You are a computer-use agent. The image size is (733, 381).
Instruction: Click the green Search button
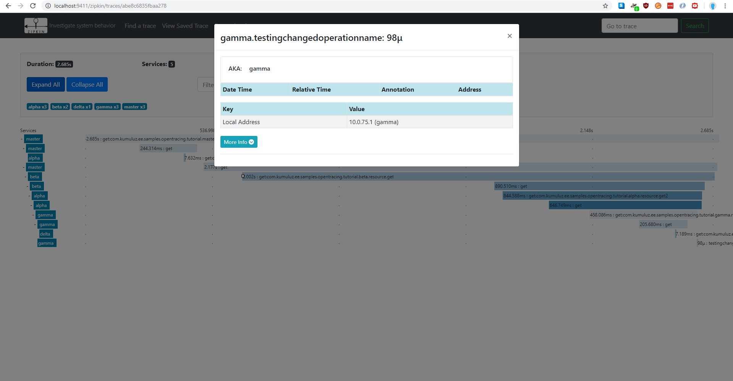click(695, 26)
